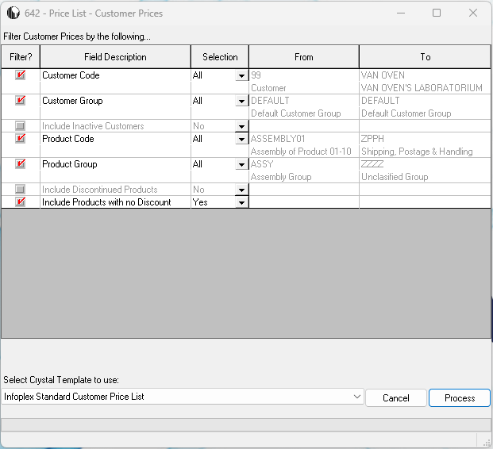Screen dimensions: 493x449
Task: Toggle Include Products with no Discount checkbox
Action: [x=21, y=202]
